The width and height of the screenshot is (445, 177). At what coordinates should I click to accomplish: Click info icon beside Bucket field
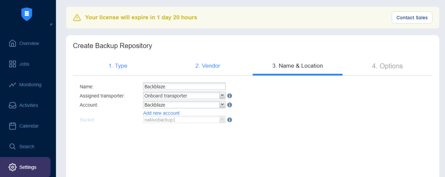click(x=230, y=120)
